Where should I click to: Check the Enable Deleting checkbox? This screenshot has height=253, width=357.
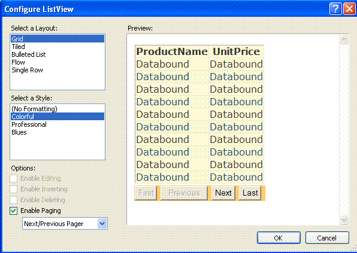click(13, 200)
